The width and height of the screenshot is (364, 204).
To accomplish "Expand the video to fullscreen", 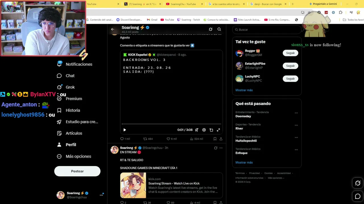I will [x=218, y=130].
